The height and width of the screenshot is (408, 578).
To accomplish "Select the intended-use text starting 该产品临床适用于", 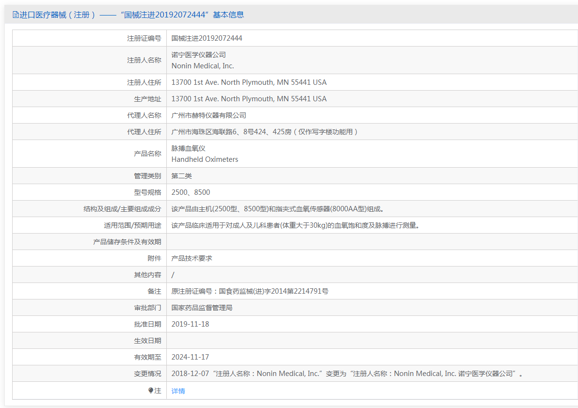I will pyautogui.click(x=296, y=225).
